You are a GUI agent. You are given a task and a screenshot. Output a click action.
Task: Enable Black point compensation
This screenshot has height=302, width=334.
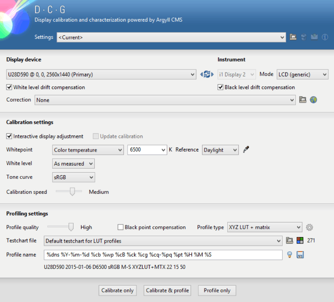pyautogui.click(x=152, y=228)
